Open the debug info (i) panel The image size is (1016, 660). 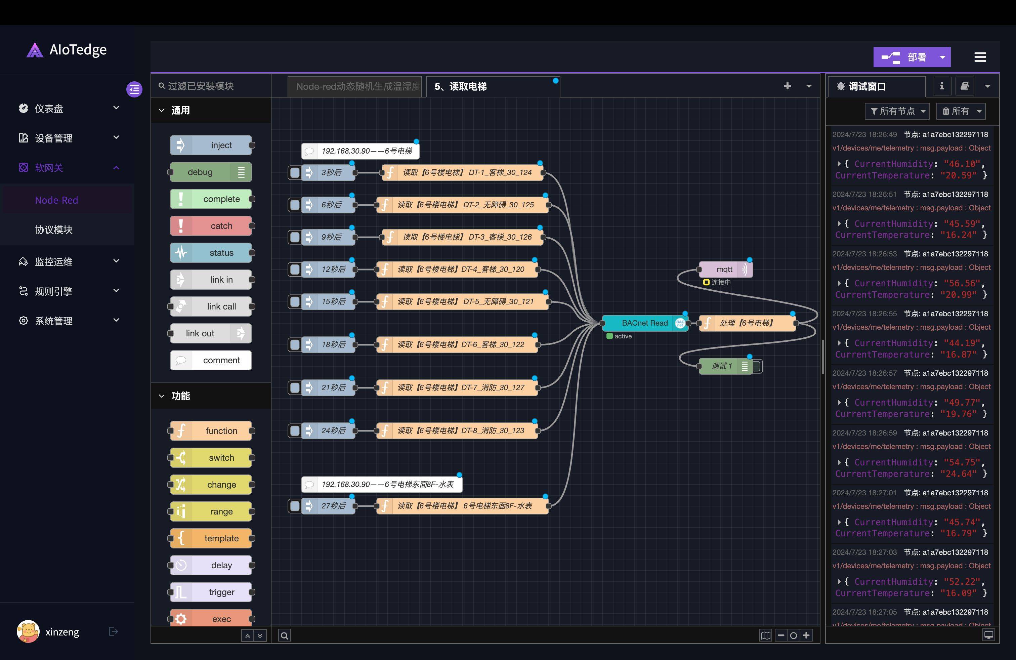(x=941, y=86)
